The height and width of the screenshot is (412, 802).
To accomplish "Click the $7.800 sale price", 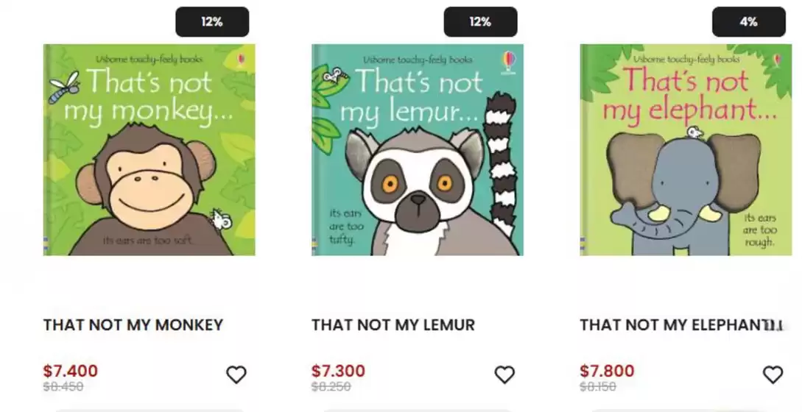I will (607, 371).
